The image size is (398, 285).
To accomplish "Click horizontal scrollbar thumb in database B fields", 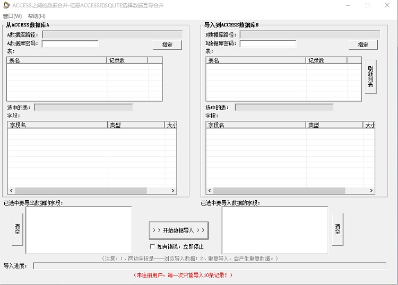I will click(279, 191).
